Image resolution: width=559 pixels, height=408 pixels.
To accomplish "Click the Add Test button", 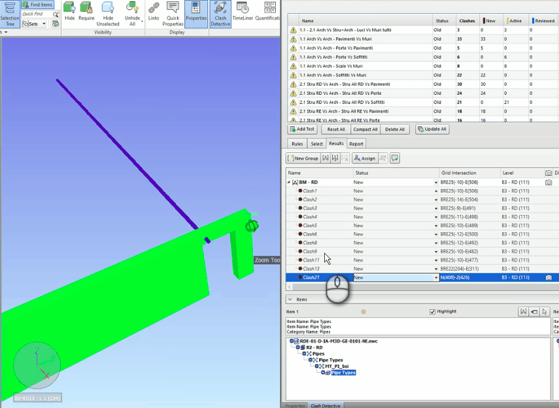I will [303, 129].
